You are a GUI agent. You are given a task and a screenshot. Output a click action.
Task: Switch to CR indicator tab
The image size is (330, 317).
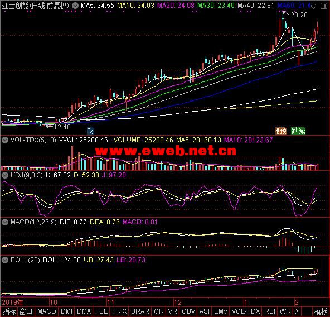coord(159,311)
